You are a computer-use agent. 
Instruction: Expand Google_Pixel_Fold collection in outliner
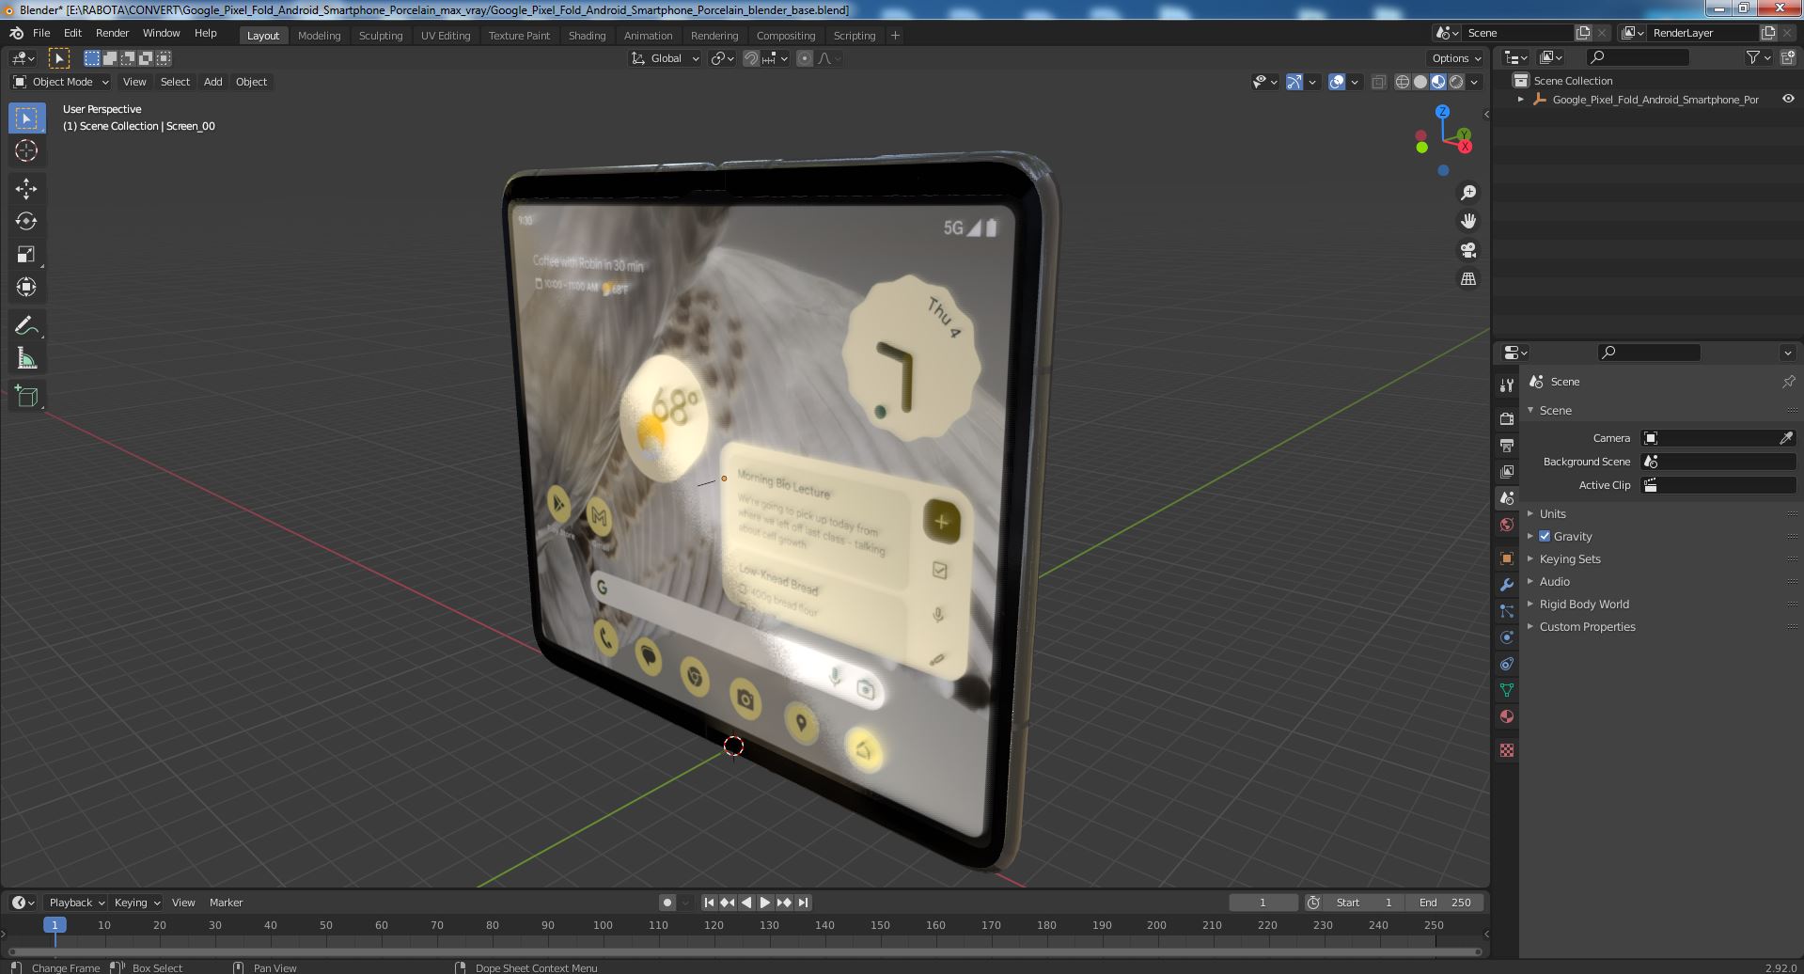pyautogui.click(x=1521, y=99)
